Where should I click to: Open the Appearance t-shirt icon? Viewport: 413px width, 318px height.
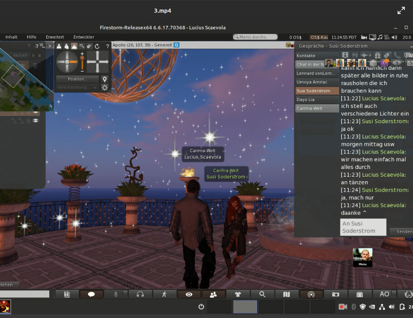pos(238,294)
